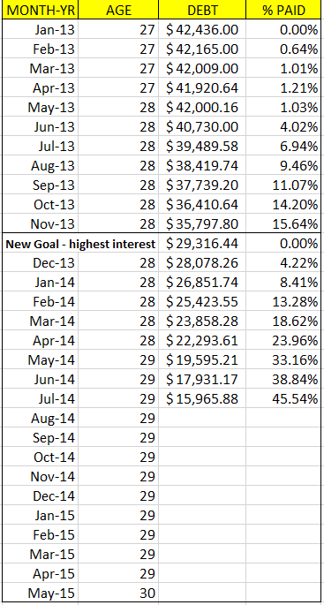The height and width of the screenshot is (605, 324).
Task: Click the empty debt cell for Aug-14
Action: (202, 419)
